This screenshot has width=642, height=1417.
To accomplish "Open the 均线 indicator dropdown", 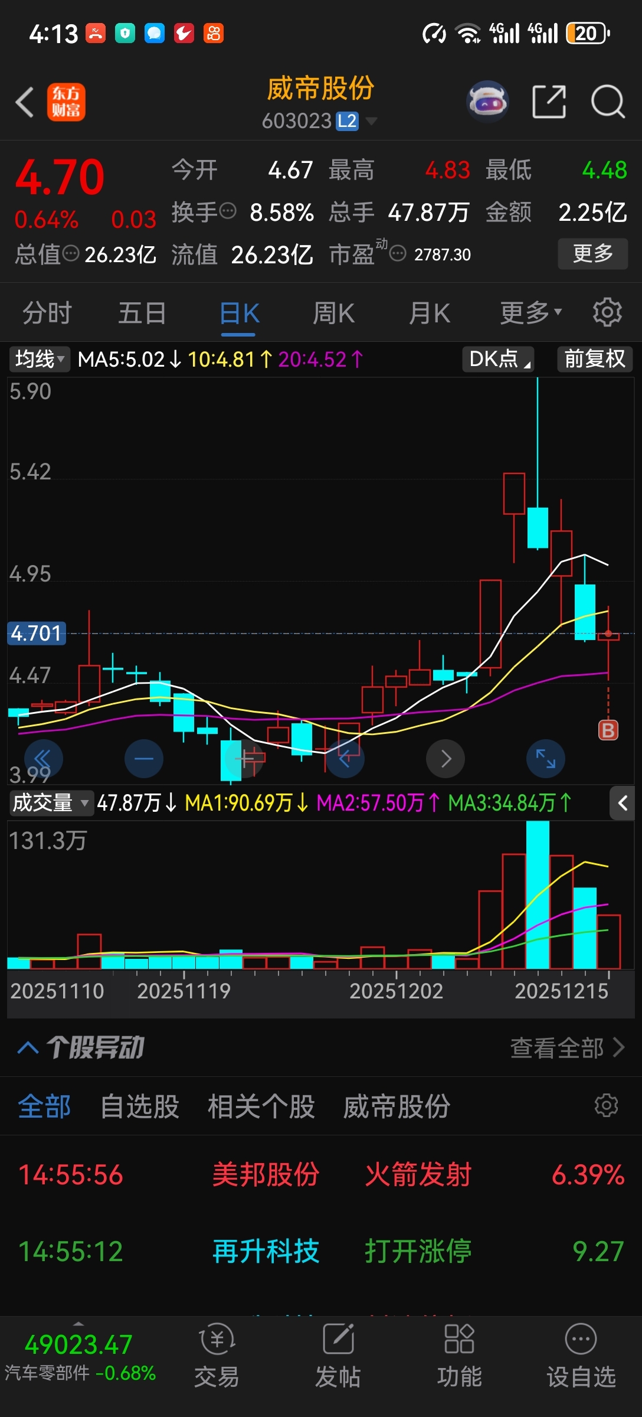I will click(x=40, y=359).
